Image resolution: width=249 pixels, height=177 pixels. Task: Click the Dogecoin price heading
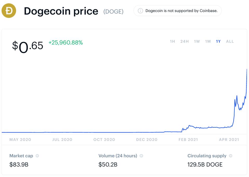click(61, 11)
